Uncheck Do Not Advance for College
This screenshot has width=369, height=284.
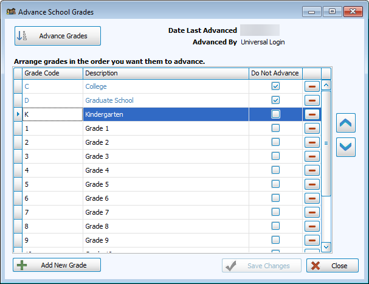[x=275, y=86]
